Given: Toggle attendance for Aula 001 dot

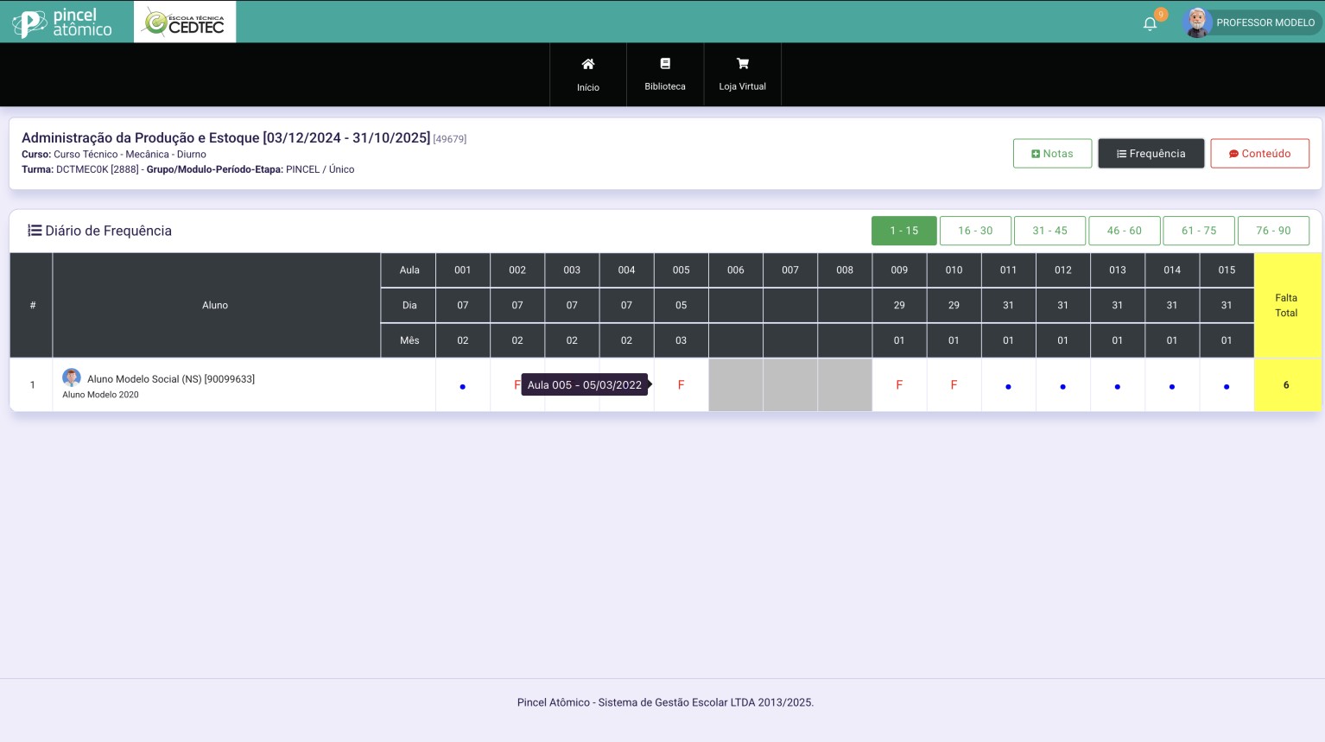Looking at the screenshot, I should (x=463, y=386).
